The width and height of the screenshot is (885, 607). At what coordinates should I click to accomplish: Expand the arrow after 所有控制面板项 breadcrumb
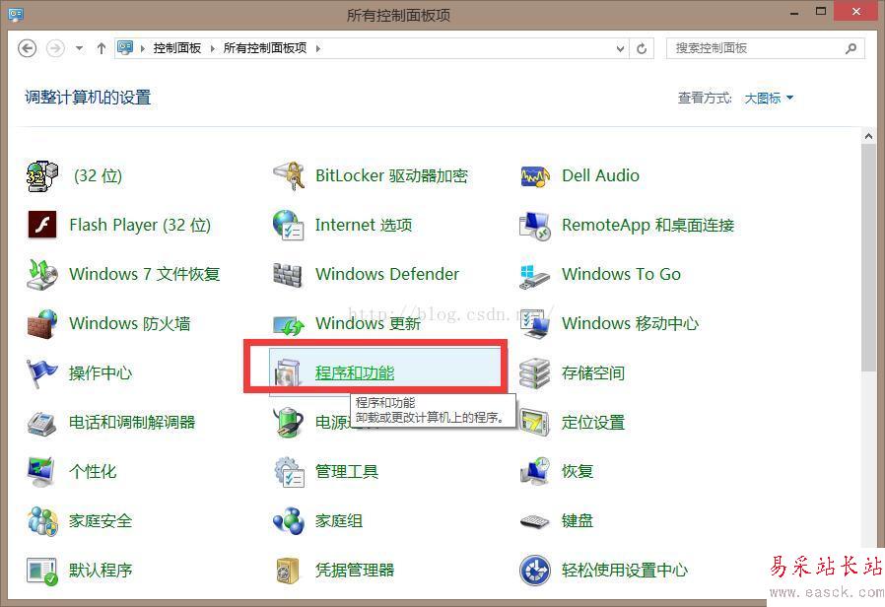tap(317, 48)
